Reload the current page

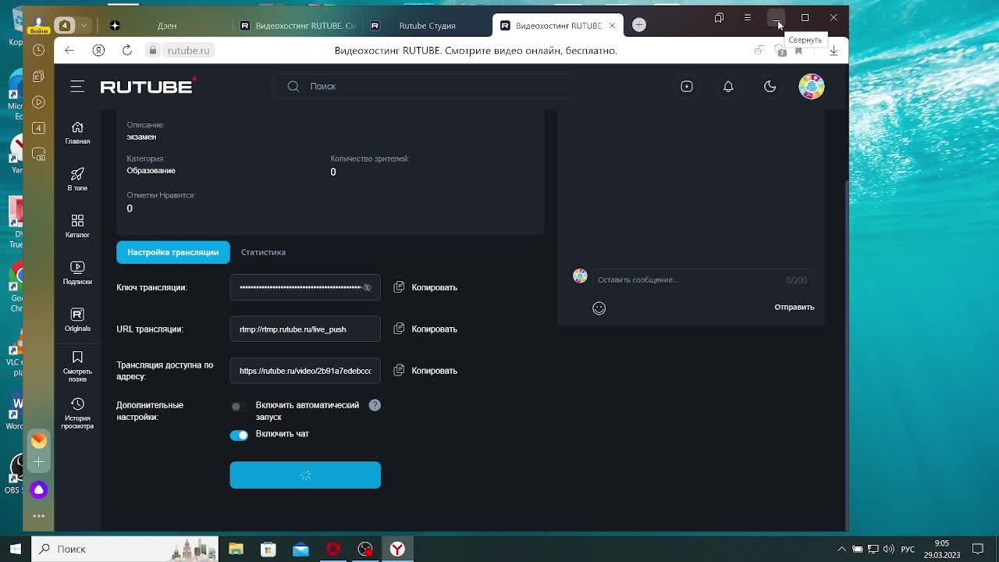[127, 50]
